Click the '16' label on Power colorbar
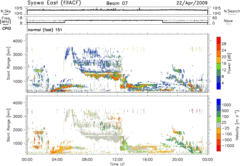The image size is (240, 166). point(224,64)
